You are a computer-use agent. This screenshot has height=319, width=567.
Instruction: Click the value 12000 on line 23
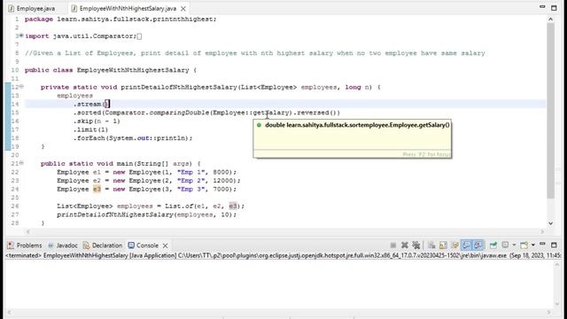[222, 181]
